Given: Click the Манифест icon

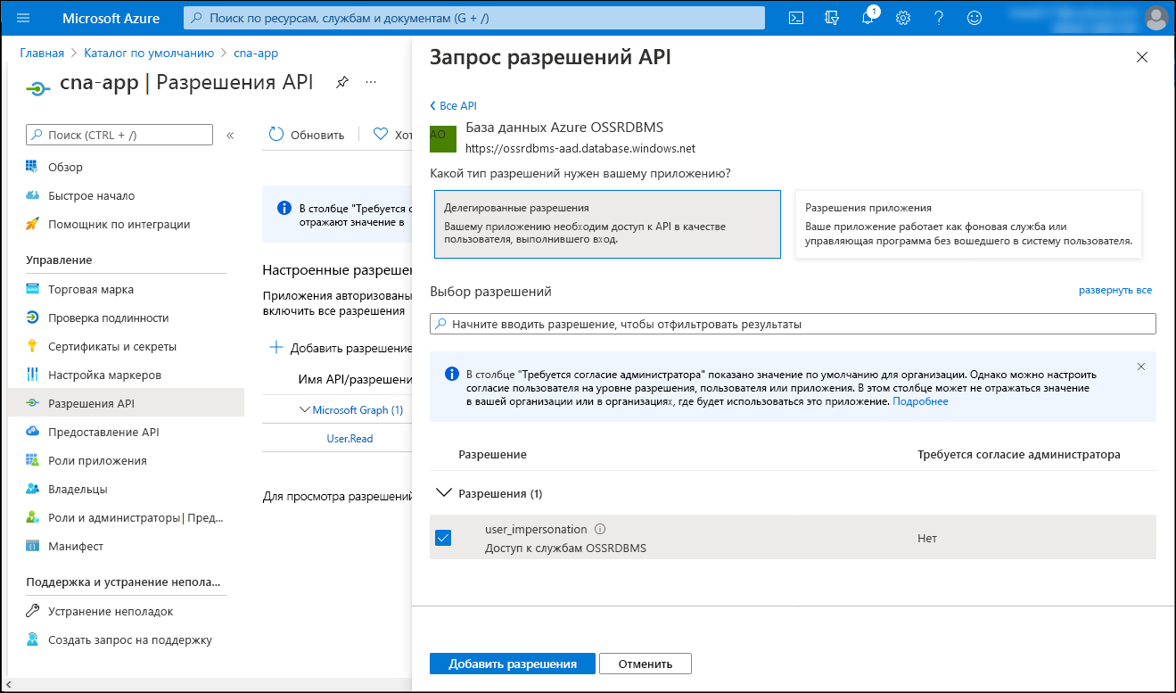Looking at the screenshot, I should pos(32,546).
